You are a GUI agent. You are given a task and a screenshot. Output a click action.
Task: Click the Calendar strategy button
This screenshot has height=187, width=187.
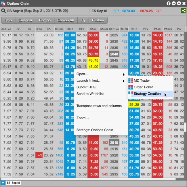click(x=25, y=20)
